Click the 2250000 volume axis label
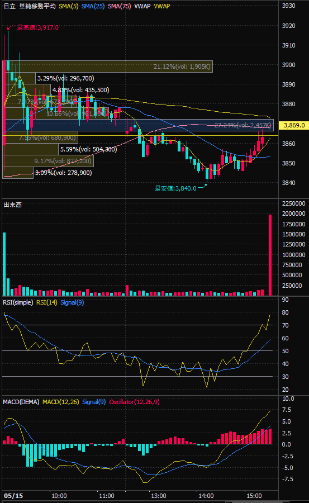This screenshot has height=503, width=309. pyautogui.click(x=293, y=203)
